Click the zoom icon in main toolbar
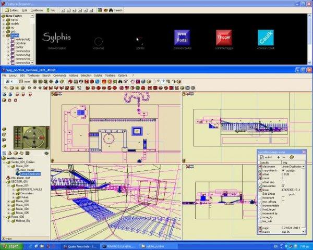 (21, 81)
